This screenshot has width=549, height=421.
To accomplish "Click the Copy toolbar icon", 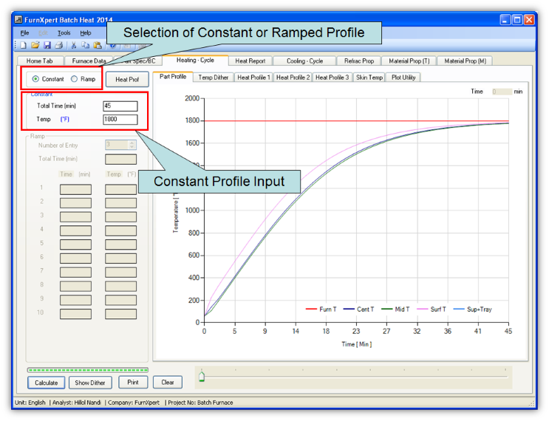I will click(85, 45).
